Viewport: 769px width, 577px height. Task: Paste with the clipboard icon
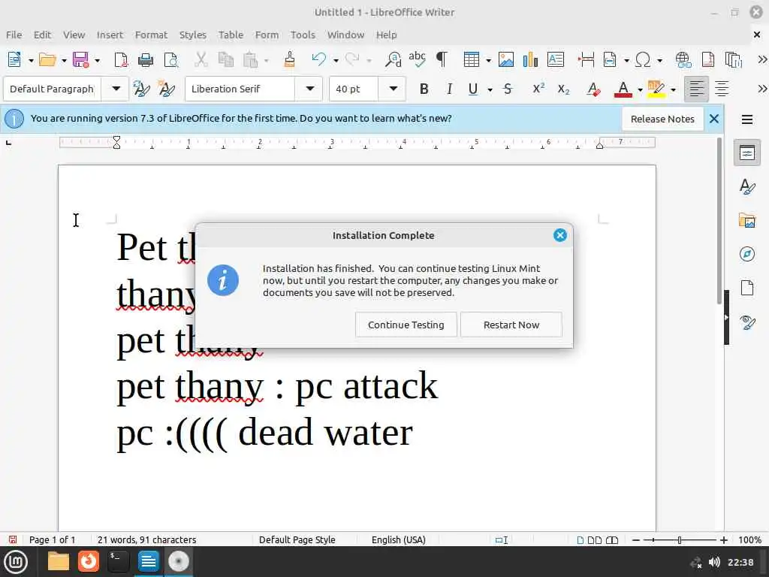pos(250,60)
